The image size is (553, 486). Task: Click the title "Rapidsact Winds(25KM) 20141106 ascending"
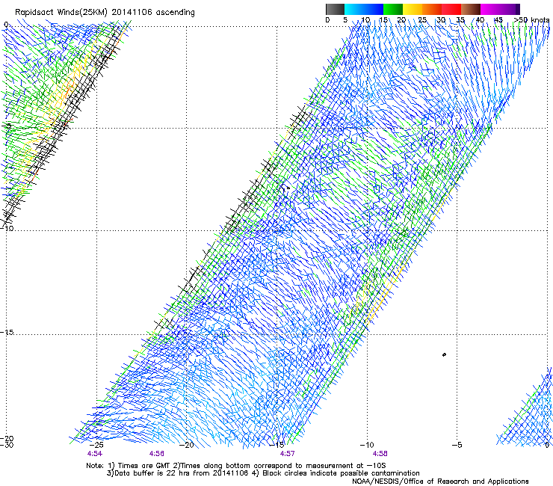pos(105,12)
